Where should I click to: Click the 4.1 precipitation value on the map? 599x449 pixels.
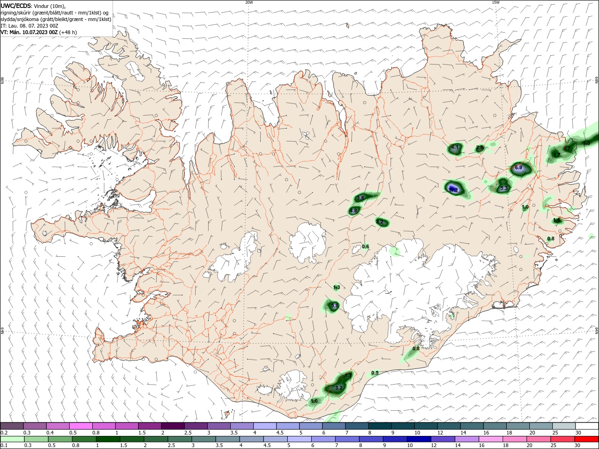tap(454, 147)
